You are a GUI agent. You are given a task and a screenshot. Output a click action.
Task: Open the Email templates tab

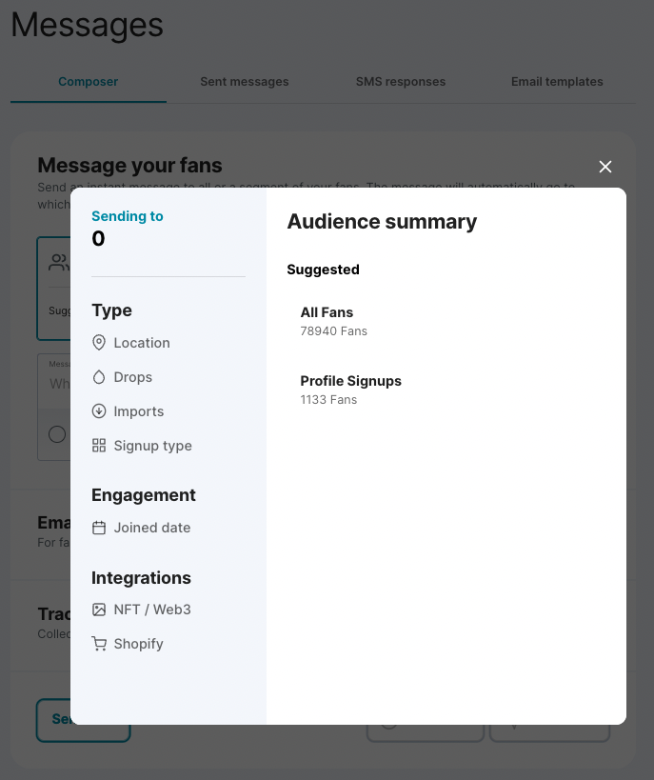557,82
